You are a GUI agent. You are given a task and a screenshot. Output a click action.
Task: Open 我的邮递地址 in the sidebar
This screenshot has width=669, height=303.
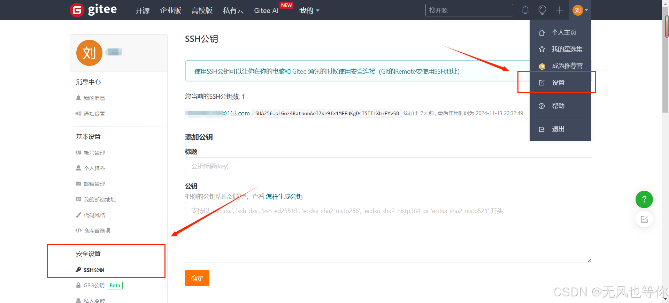[99, 200]
